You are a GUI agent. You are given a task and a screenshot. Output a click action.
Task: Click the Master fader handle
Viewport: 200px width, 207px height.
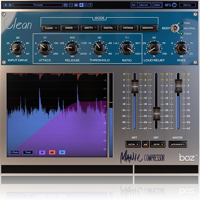click(x=179, y=86)
